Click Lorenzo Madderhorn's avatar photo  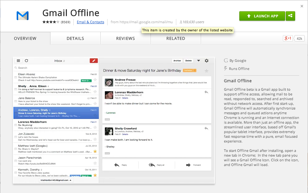point(109,95)
